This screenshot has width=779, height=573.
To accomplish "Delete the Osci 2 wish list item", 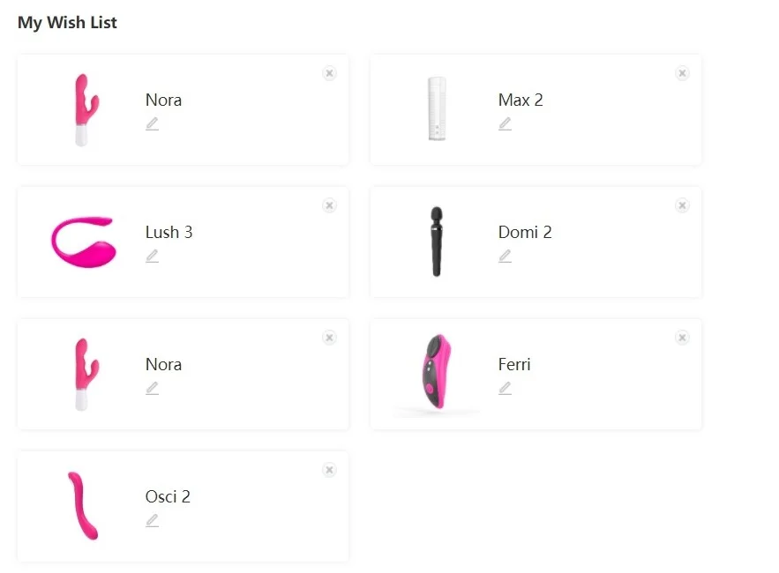I will (329, 470).
